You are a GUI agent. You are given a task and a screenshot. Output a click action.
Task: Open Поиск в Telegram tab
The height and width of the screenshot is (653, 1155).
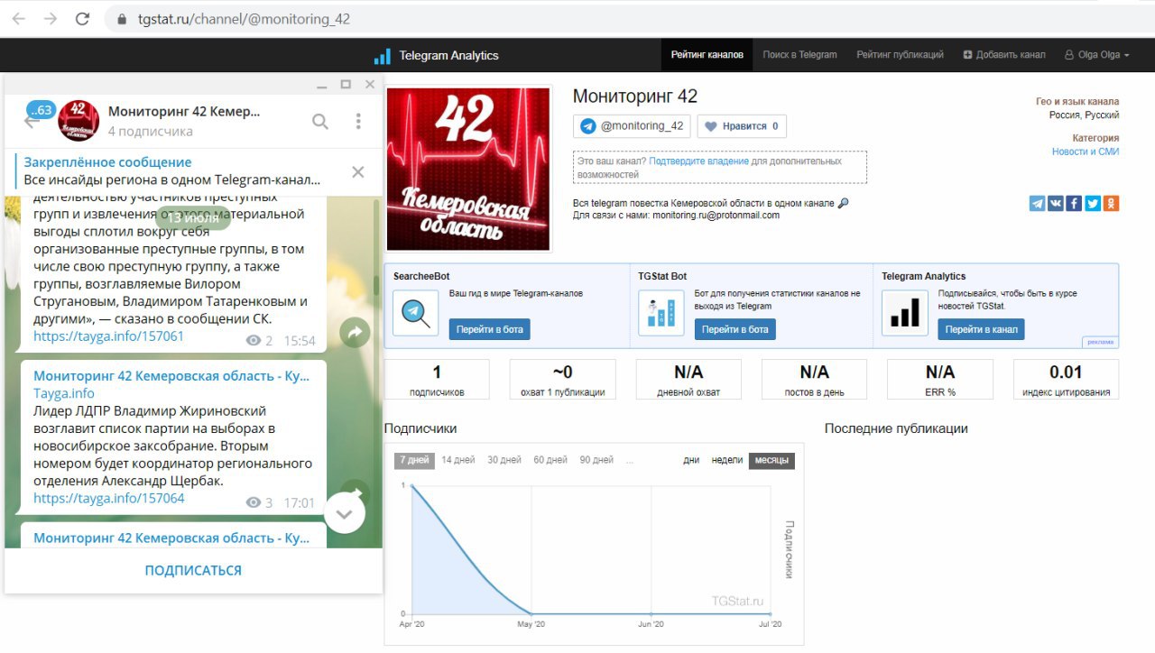pos(799,55)
